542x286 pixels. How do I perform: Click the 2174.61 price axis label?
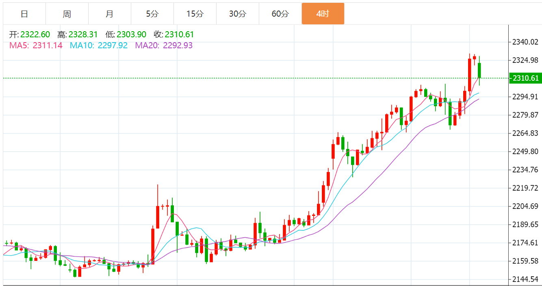point(525,243)
